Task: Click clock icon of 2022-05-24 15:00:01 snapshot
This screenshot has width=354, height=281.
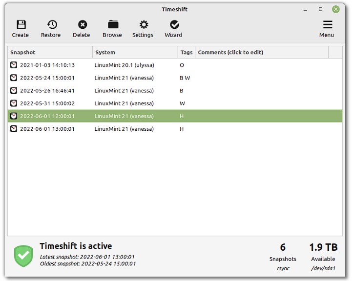Action: (x=14, y=78)
